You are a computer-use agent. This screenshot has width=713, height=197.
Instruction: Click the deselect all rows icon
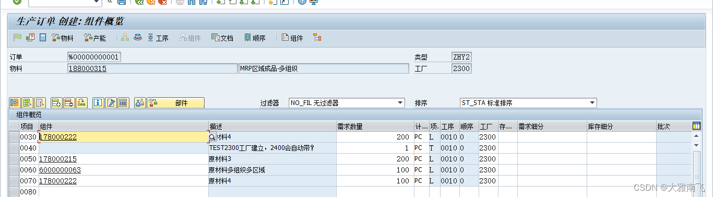coord(40,103)
